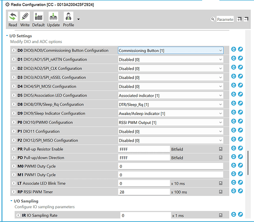Collapse the I/O Sampling section
This screenshot has height=222, width=254.
[12, 201]
